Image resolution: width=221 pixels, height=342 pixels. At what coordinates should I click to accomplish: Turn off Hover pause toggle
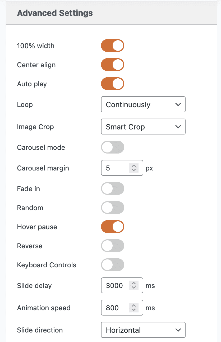click(x=112, y=227)
